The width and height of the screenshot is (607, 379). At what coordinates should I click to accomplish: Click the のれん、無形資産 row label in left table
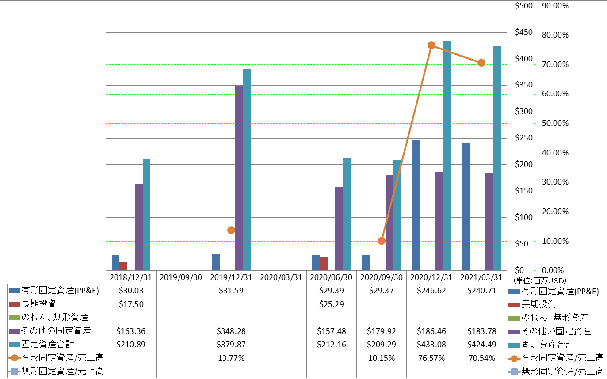click(55, 318)
